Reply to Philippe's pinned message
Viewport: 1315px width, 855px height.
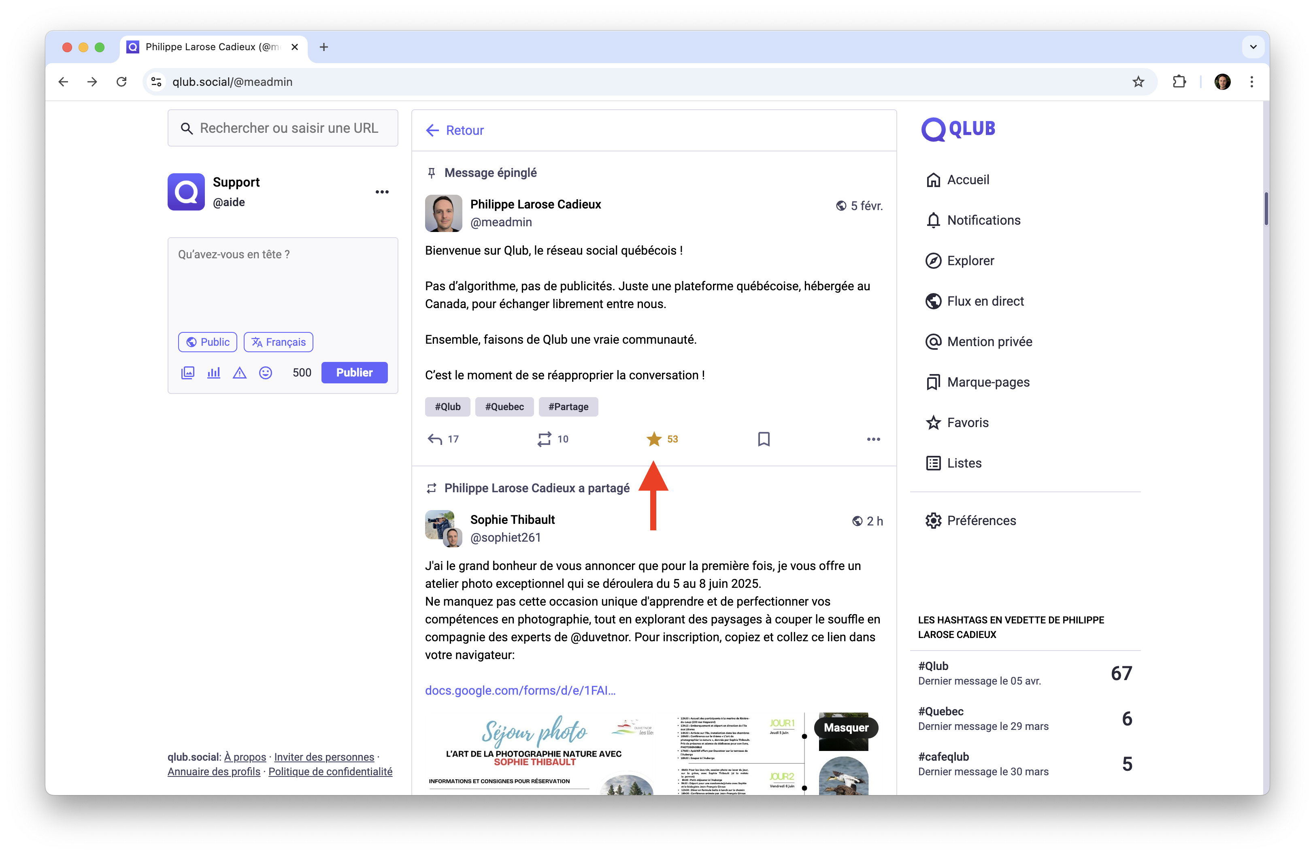point(443,439)
